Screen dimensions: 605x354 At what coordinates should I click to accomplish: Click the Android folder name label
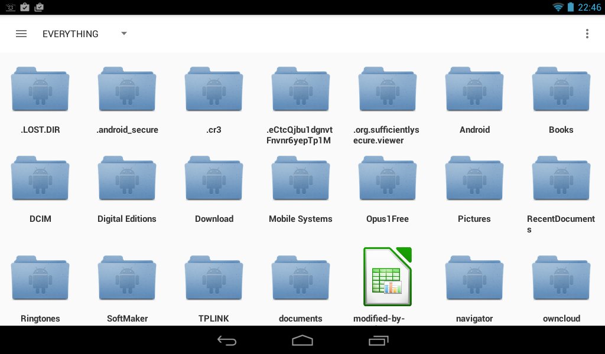474,130
